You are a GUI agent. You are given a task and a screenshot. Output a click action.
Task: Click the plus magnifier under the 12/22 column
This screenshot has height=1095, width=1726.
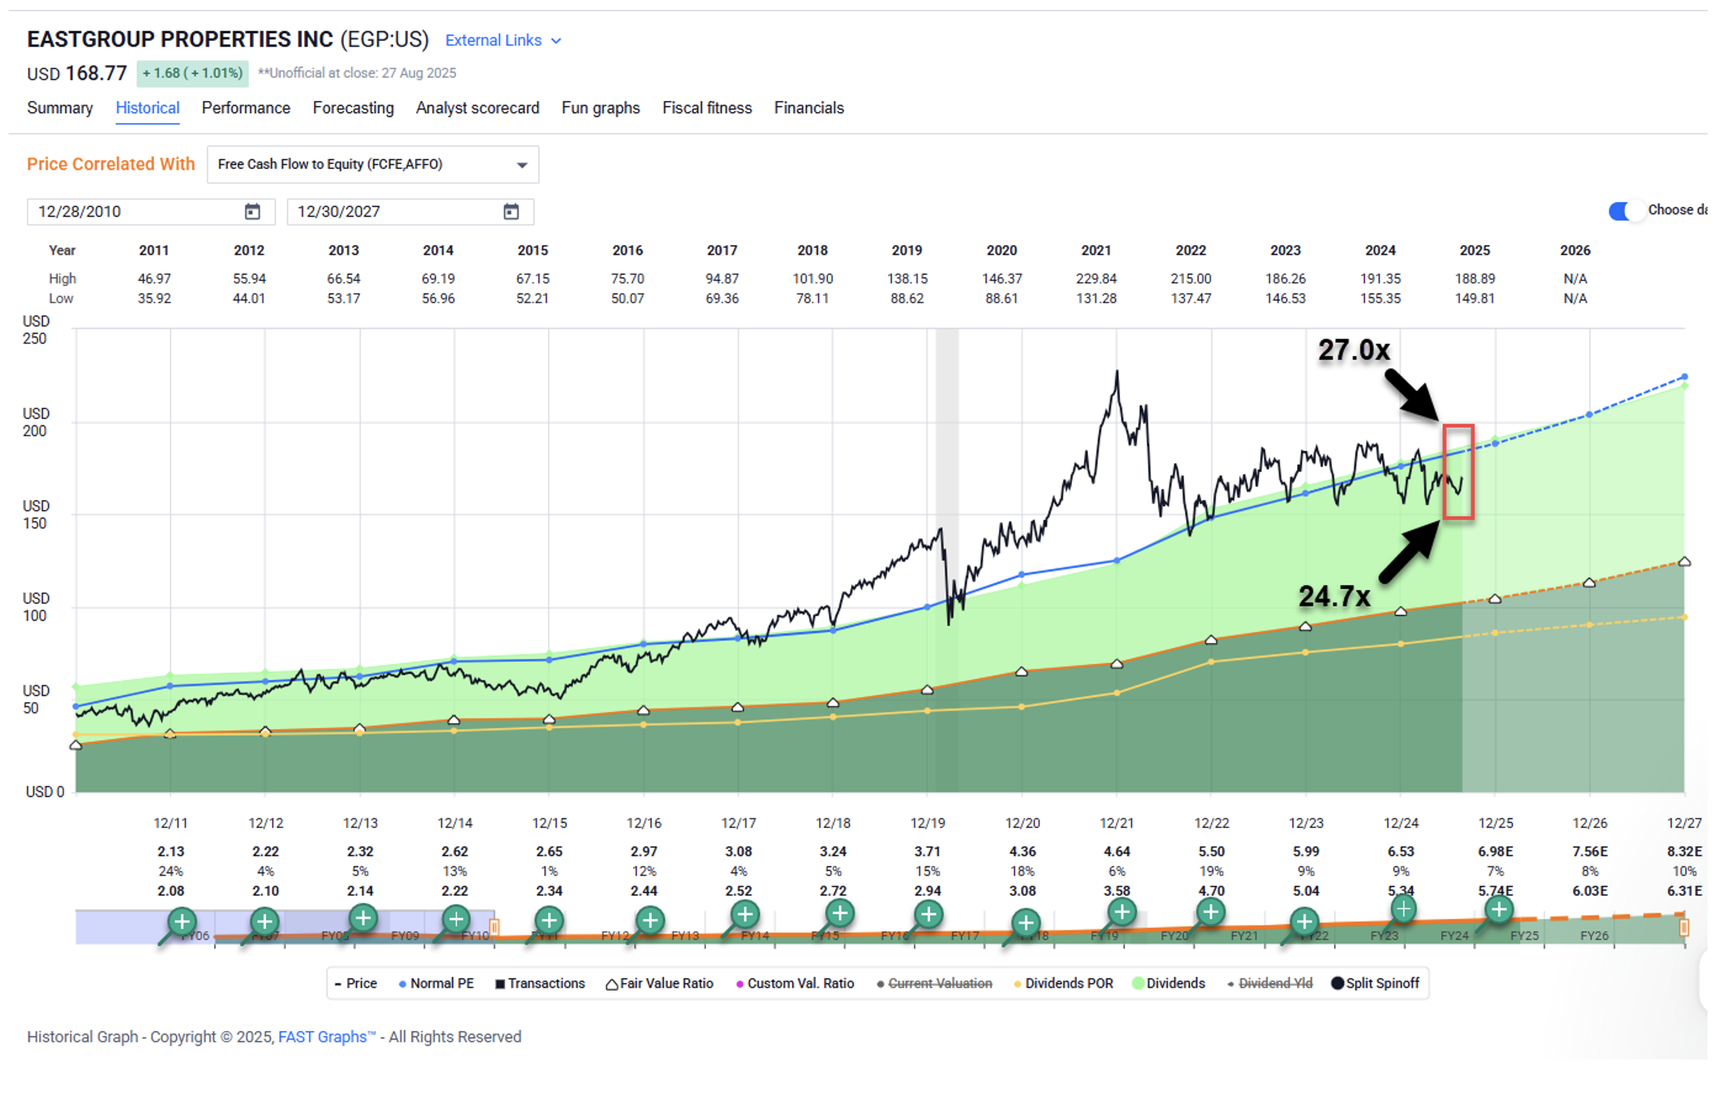click(x=1210, y=913)
